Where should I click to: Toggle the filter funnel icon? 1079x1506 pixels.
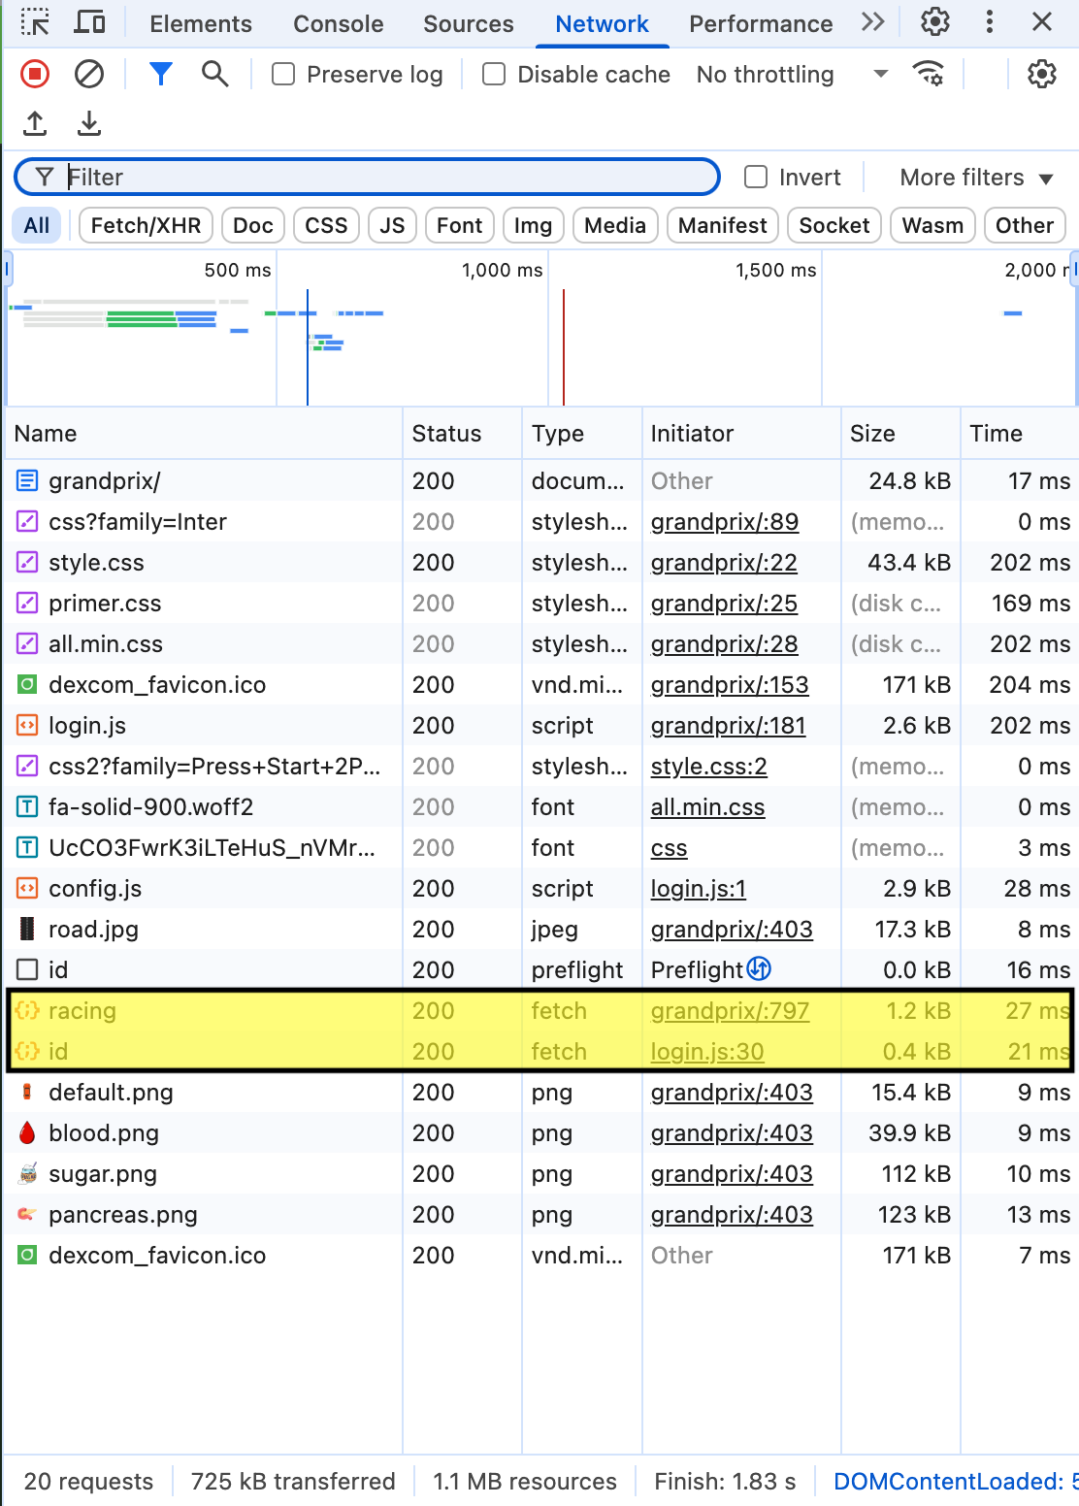click(160, 74)
